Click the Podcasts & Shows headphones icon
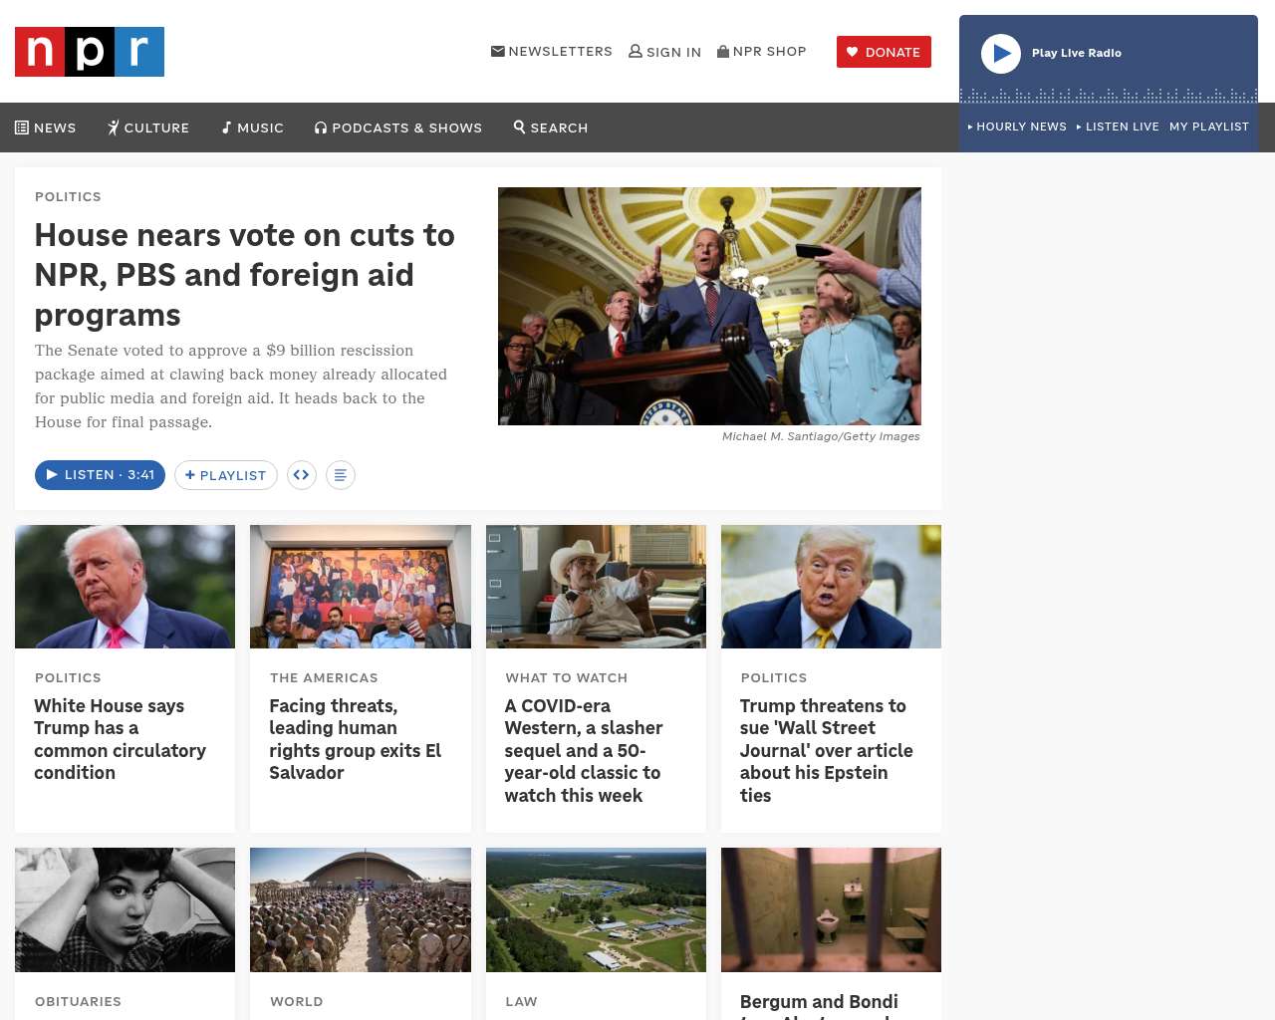1275x1020 pixels. pos(321,127)
